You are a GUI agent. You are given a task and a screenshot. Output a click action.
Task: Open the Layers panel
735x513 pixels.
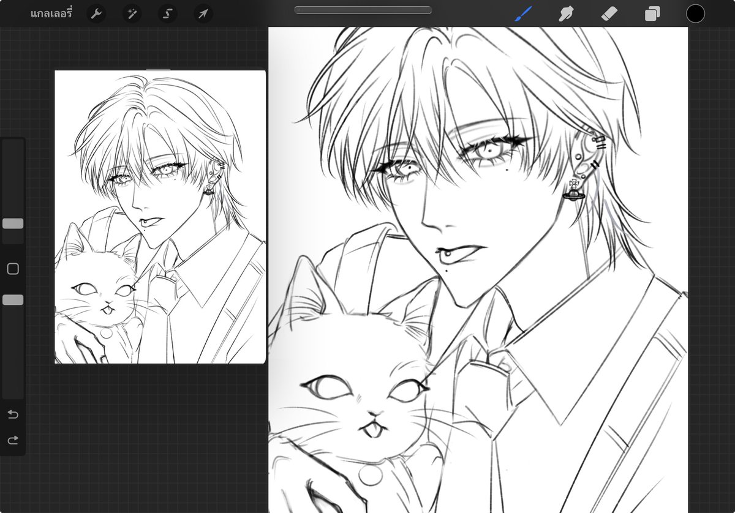coord(652,13)
